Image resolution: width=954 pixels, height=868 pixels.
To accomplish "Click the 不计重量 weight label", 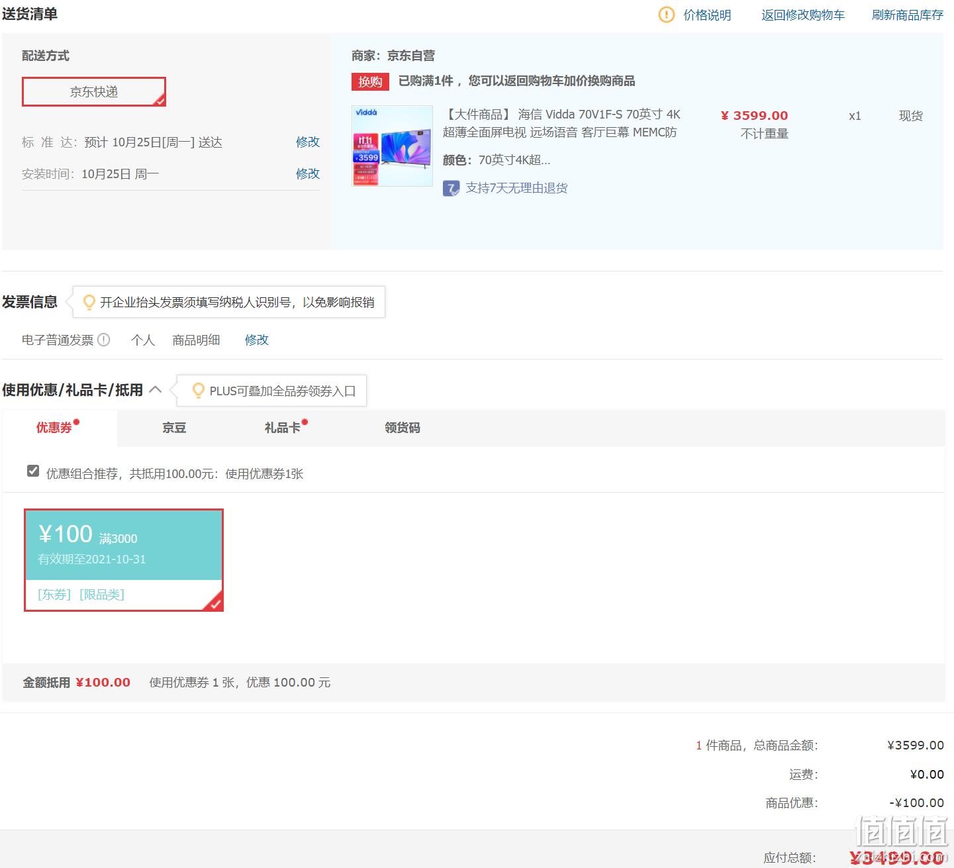I will coord(765,134).
